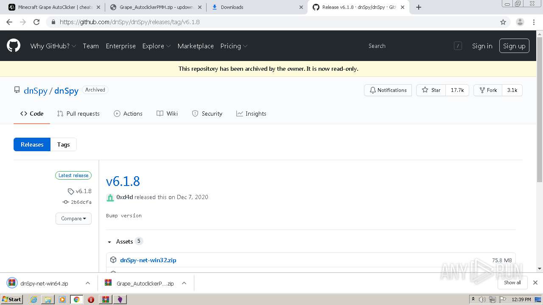Open the Code tab

(32, 114)
